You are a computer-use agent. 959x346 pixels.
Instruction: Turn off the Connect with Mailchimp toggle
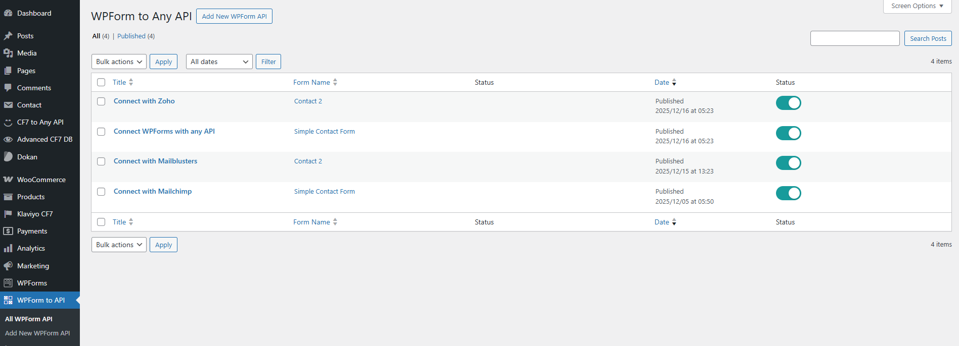(788, 193)
